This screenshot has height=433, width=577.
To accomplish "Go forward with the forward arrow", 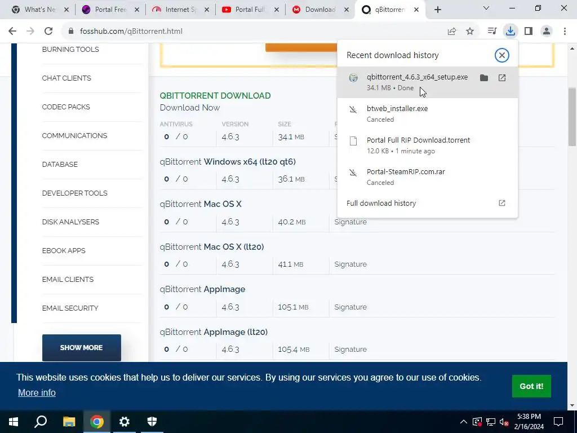I will [x=30, y=32].
